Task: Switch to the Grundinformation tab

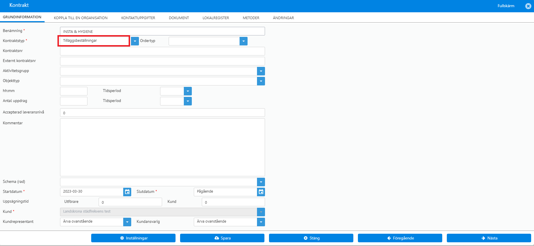Action: click(22, 17)
